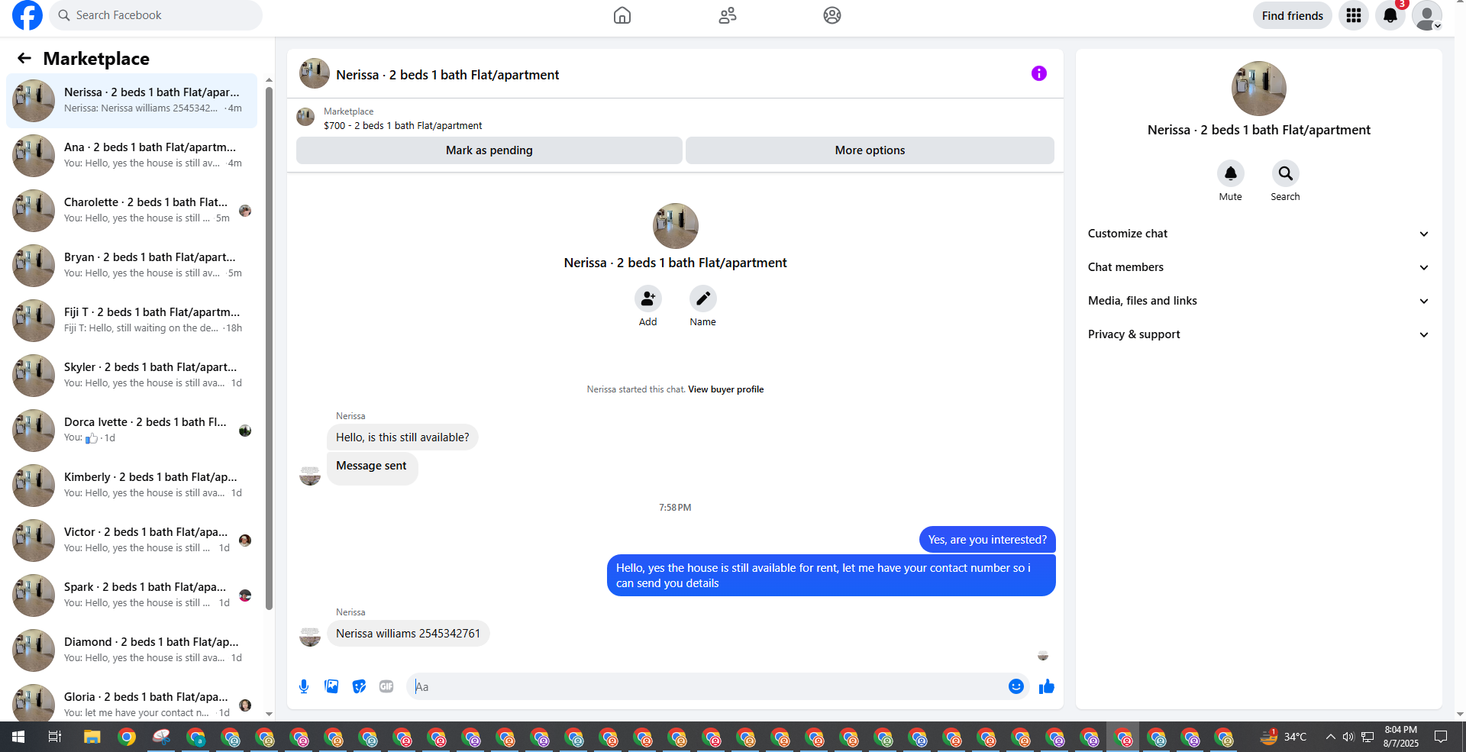
Task: Open the Dorca Ivette conversation
Action: 131,430
